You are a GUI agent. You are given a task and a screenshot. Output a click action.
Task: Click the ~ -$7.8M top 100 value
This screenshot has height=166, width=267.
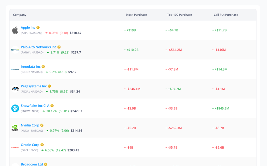point(172,69)
